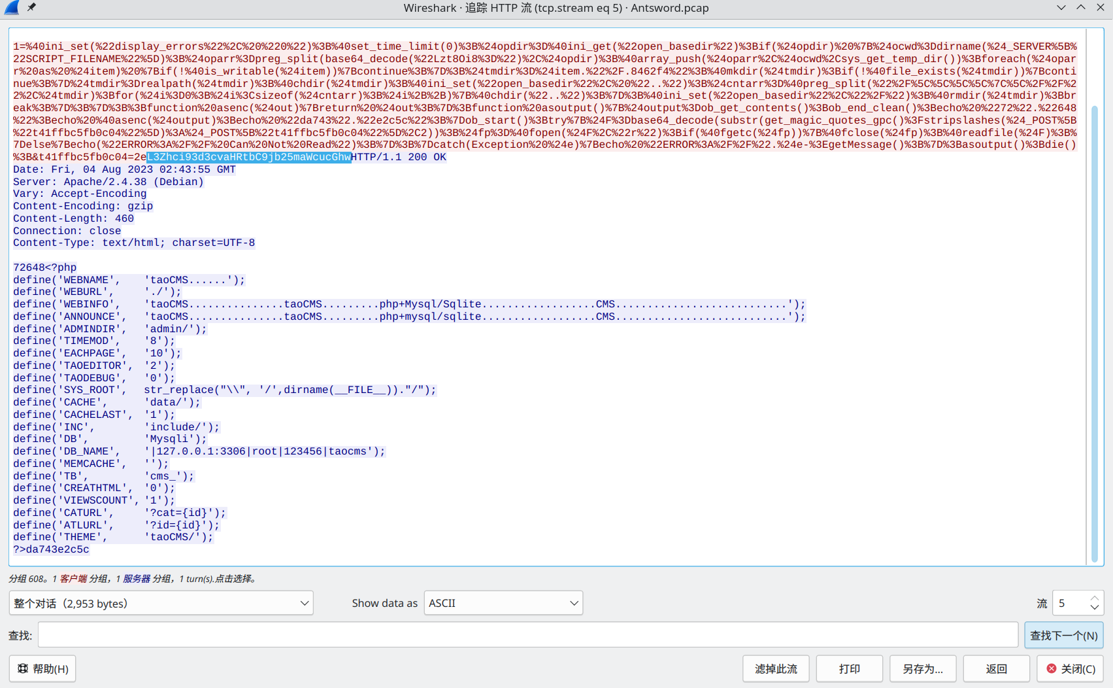This screenshot has height=688, width=1113.
Task: Click the define('CATURL' line
Action: (x=120, y=513)
